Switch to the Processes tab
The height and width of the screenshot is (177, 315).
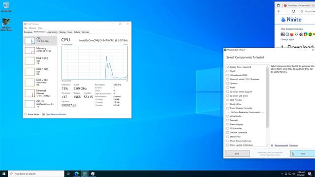pos(28,32)
